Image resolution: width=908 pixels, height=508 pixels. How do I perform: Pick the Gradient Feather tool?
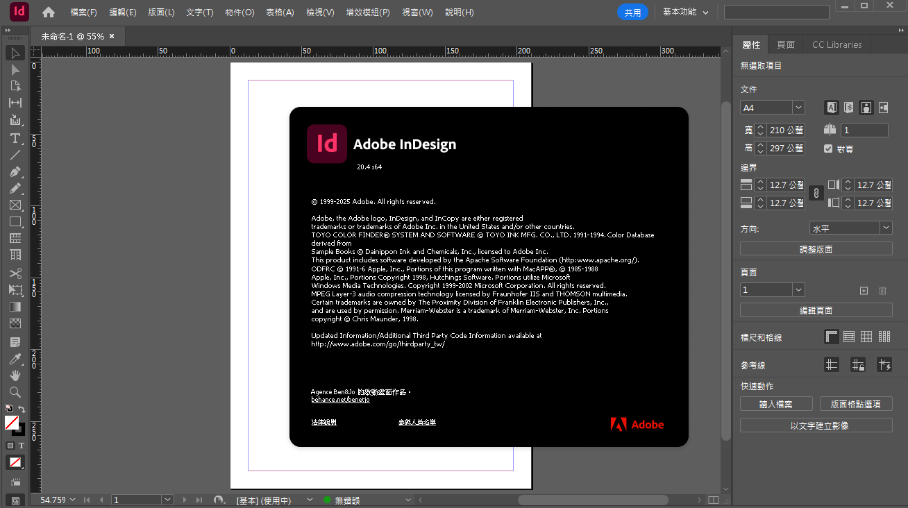[x=15, y=323]
